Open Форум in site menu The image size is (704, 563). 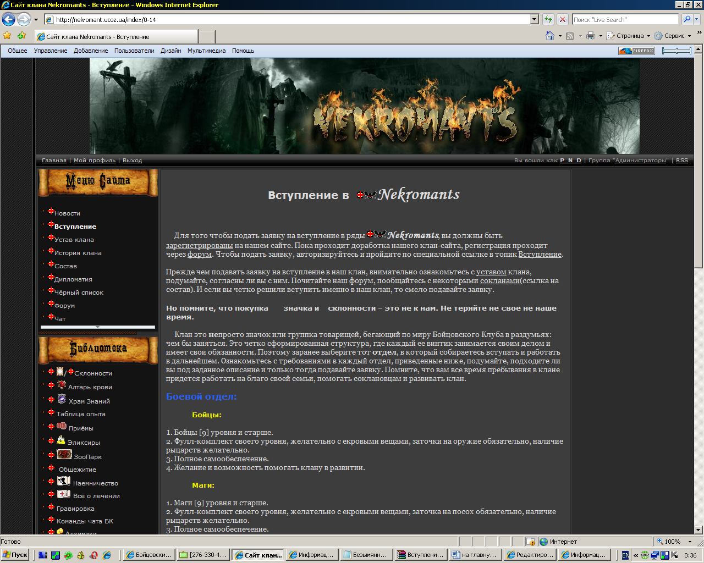point(64,306)
